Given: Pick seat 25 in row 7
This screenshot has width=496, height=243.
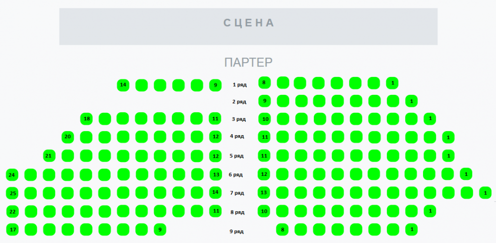Looking at the screenshot, I should 12,193.
